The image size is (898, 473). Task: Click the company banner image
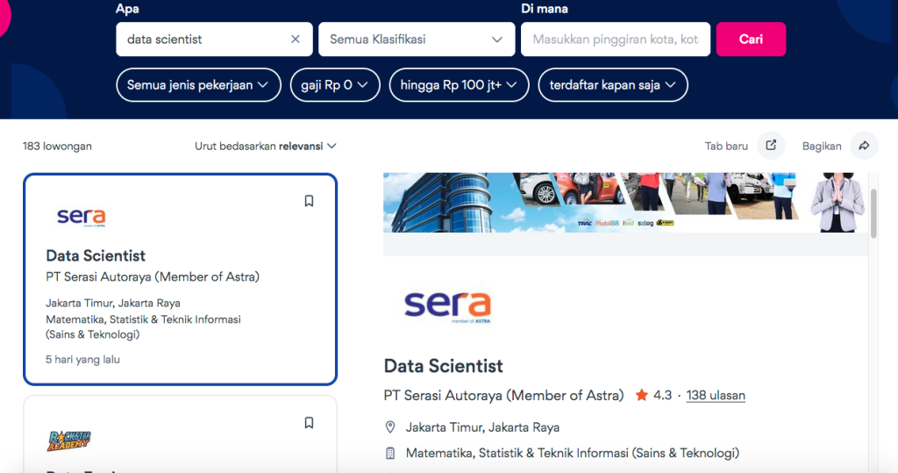625,203
